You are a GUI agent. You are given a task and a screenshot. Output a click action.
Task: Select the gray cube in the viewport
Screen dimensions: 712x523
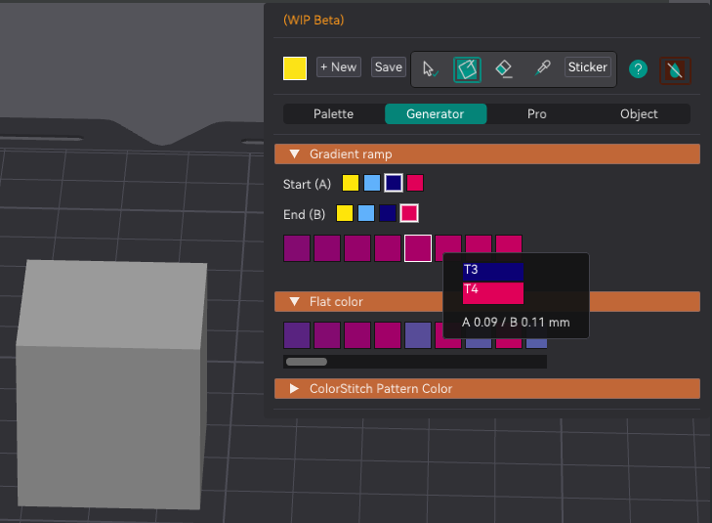111,384
